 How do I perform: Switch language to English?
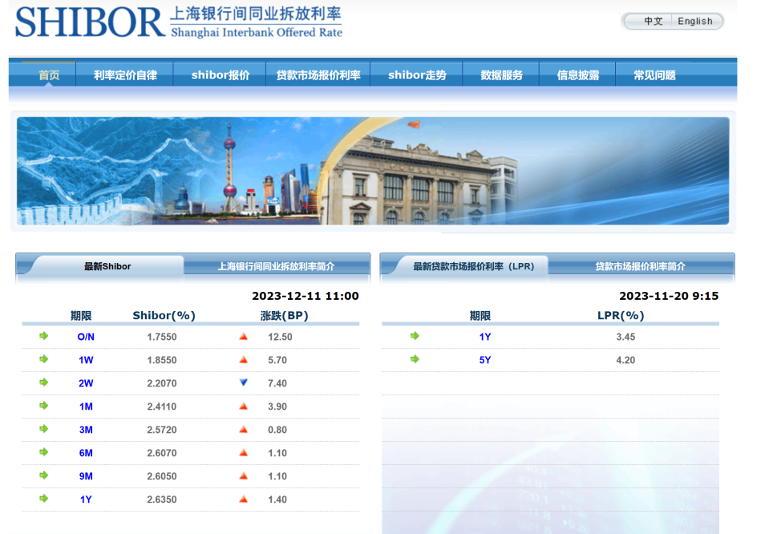(x=695, y=21)
